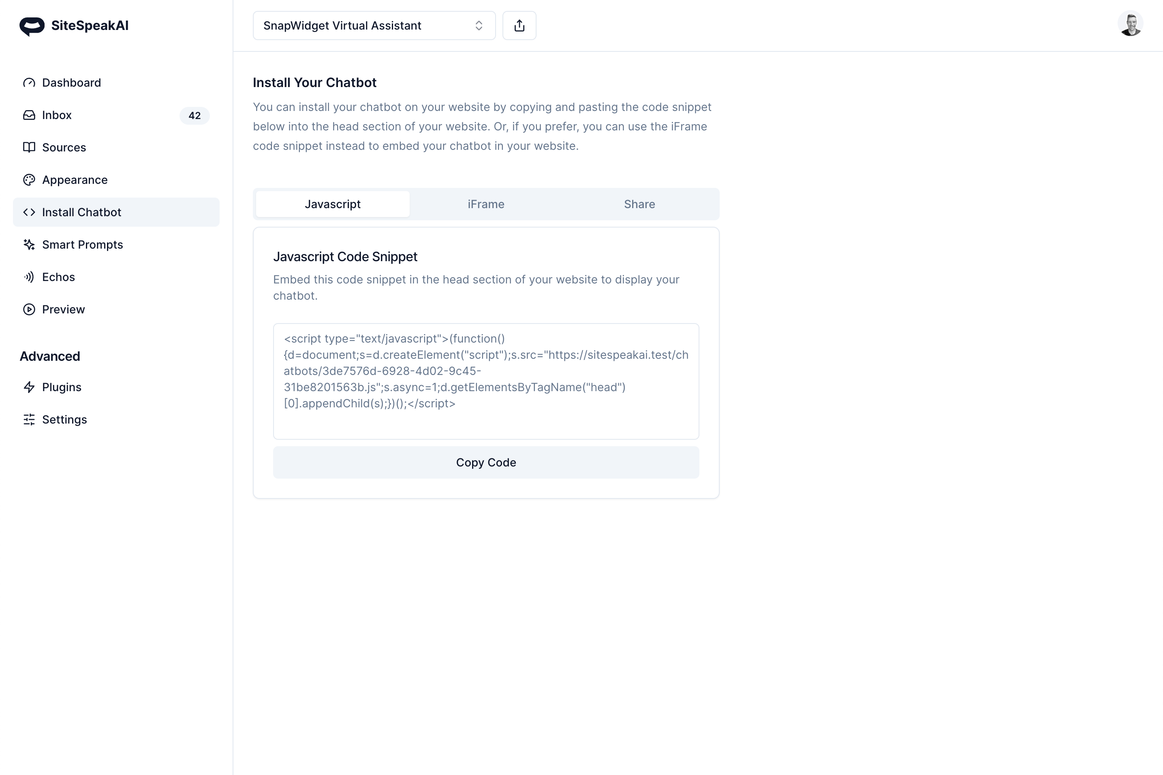
Task: Click the Preview play icon
Action: click(29, 309)
